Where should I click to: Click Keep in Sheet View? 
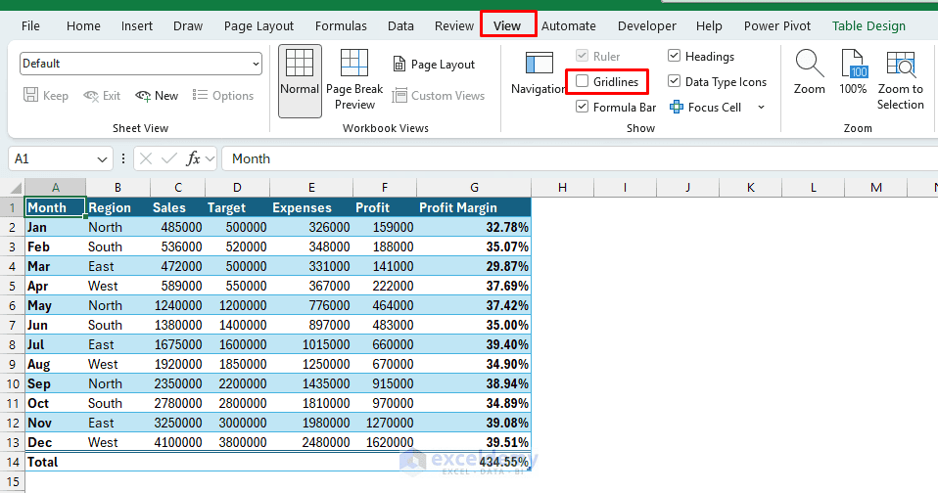coord(45,96)
